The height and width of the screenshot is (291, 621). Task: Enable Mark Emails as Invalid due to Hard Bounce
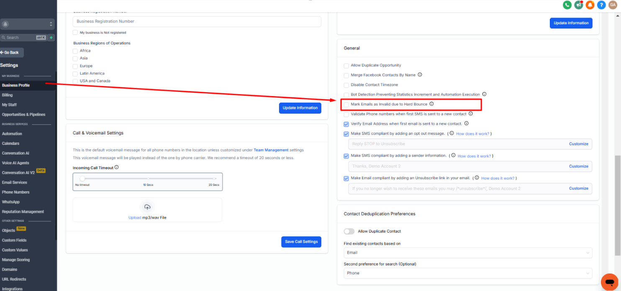click(x=346, y=104)
